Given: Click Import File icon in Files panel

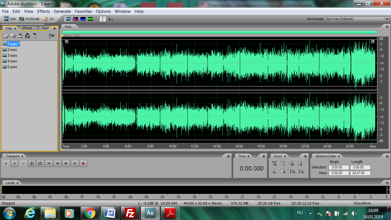Looking at the screenshot, I should point(6,36).
